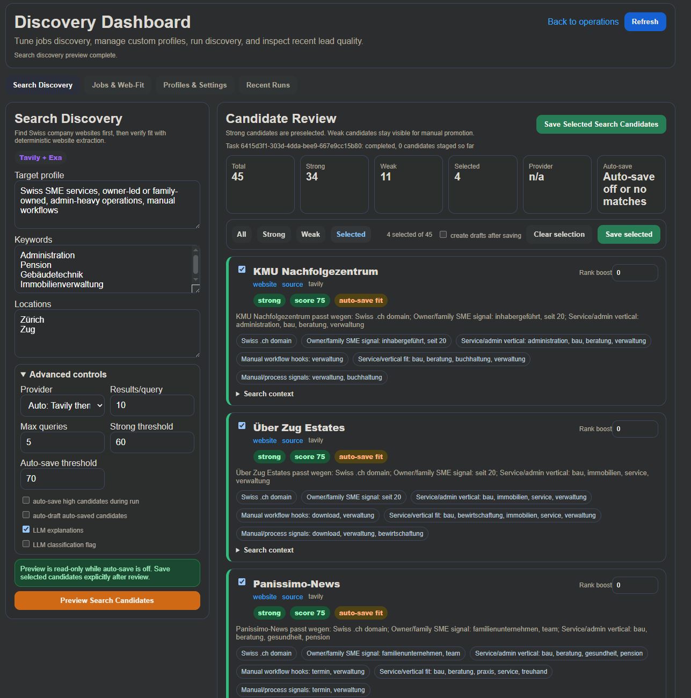Click the Preview Search Candidates button
Viewport: 691px width, 698px height.
point(107,600)
